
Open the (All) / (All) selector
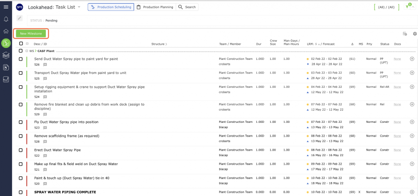coord(386,7)
